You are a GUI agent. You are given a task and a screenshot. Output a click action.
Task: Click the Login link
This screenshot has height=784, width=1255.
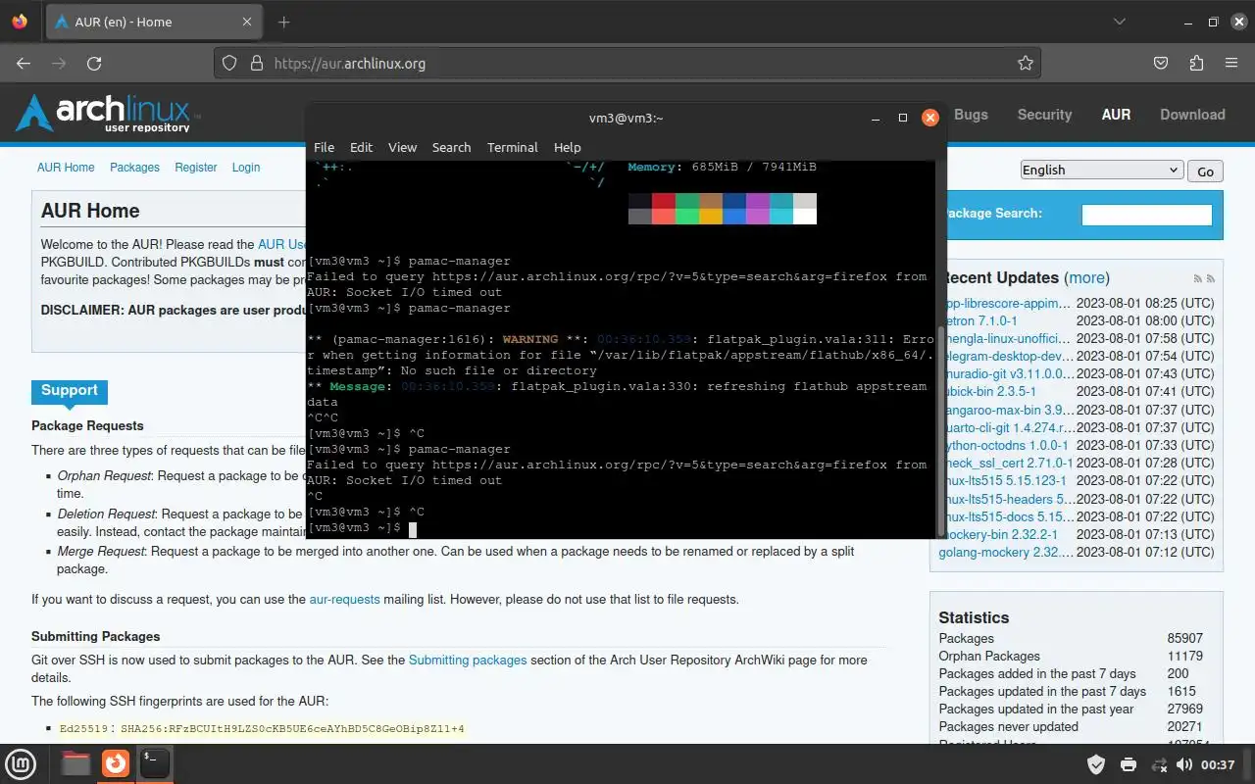point(246,168)
